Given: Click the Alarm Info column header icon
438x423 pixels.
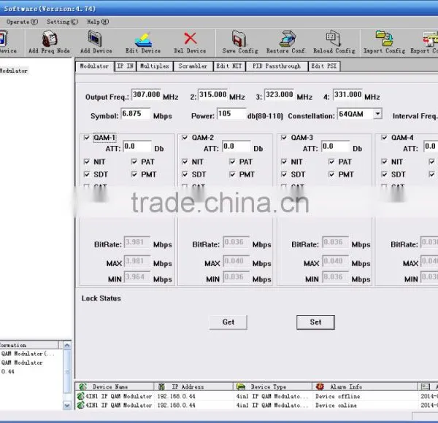Looking at the screenshot, I should click(x=320, y=387).
